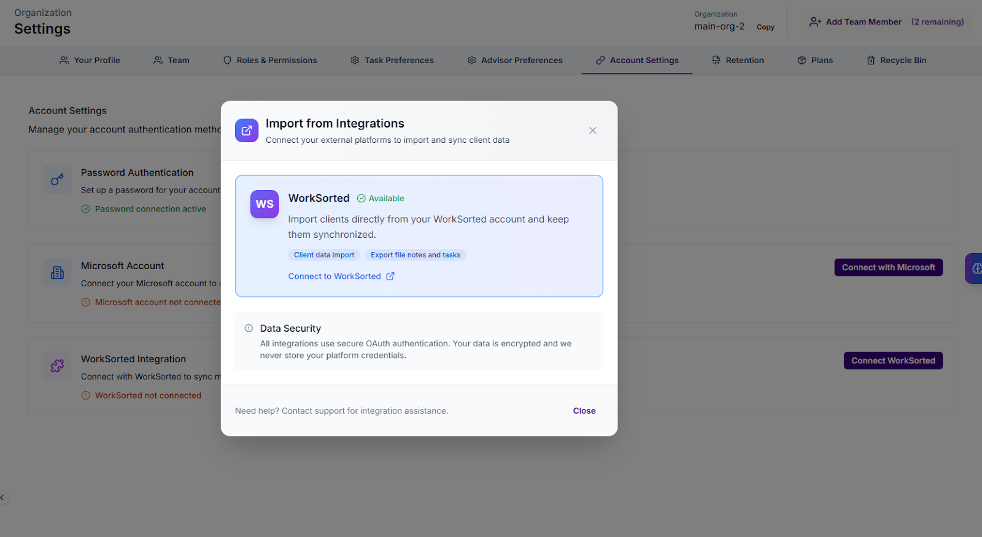
Task: Expand the collapsed sidebar chevron
Action: pyautogui.click(x=2, y=497)
